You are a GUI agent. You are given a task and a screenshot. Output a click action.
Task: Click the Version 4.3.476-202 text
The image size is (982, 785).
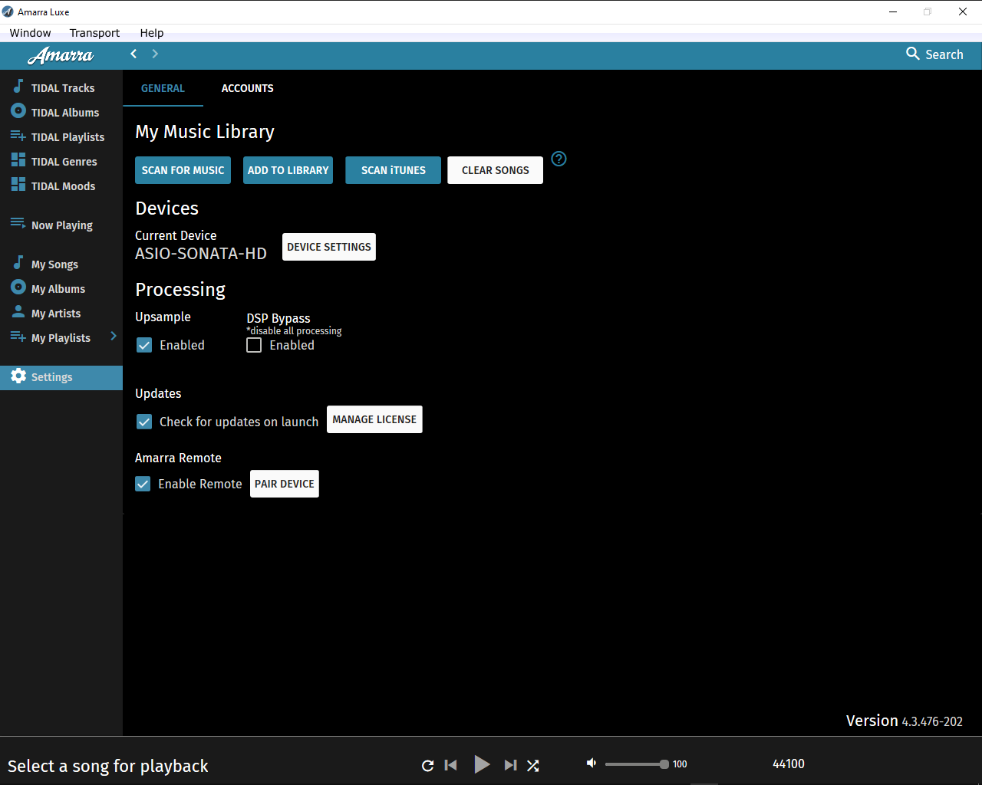click(x=905, y=721)
